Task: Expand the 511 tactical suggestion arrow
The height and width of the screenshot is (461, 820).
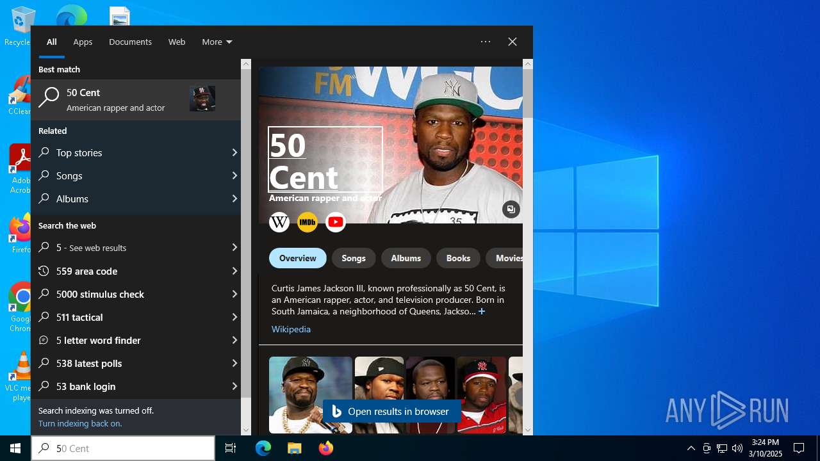Action: pyautogui.click(x=234, y=317)
